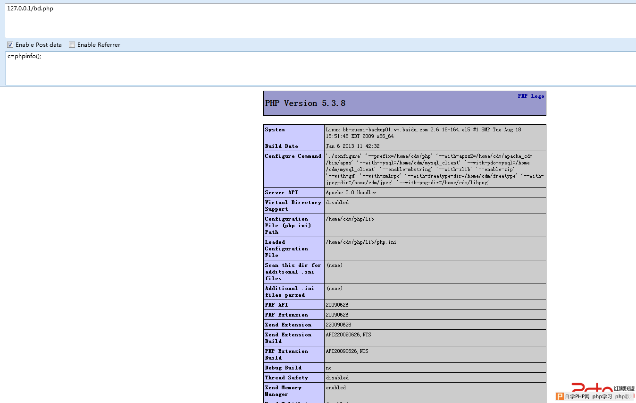This screenshot has width=636, height=403.
Task: Click the Zend Extension Build label
Action: coord(288,338)
